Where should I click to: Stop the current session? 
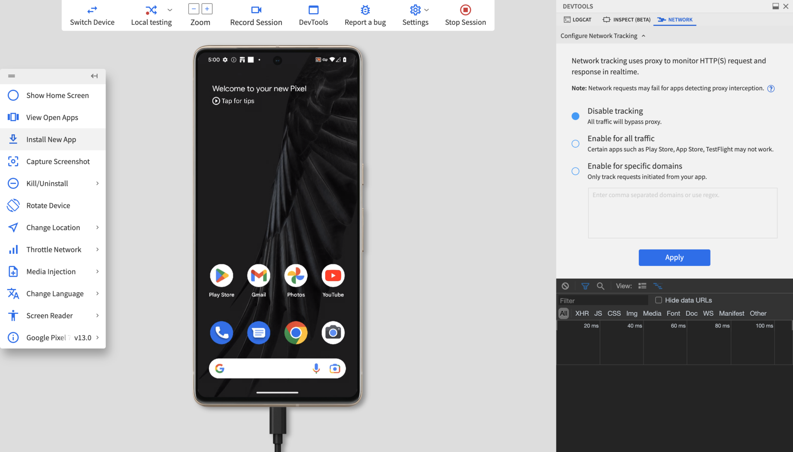465,15
